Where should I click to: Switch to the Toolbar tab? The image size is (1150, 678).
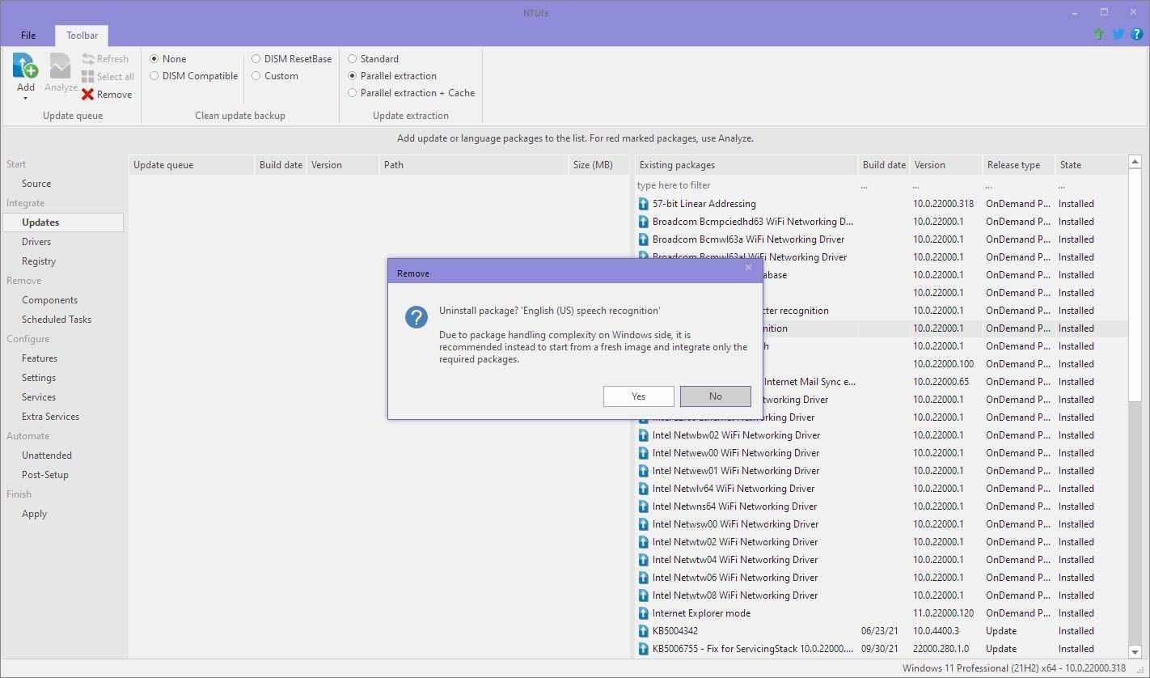coord(82,36)
